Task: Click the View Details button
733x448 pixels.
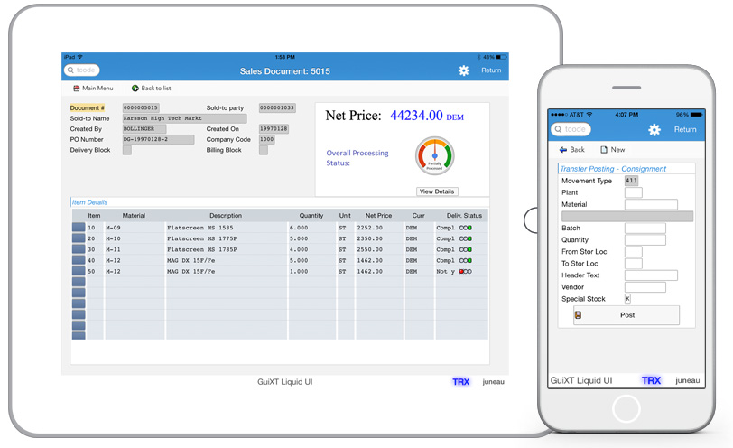Action: 437,191
